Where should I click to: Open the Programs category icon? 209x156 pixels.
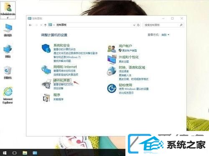click(x=46, y=97)
